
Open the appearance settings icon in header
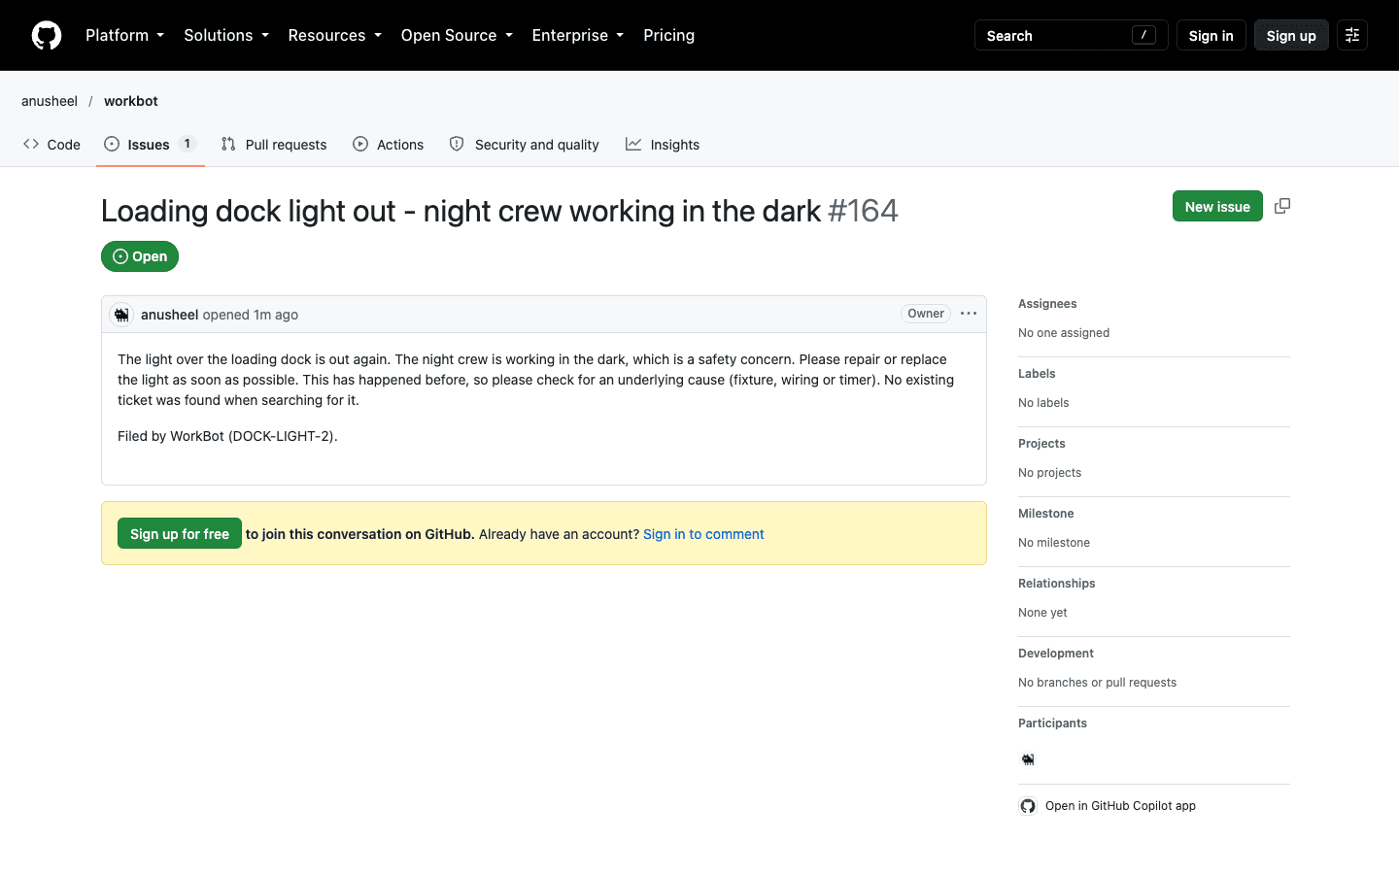point(1352,35)
